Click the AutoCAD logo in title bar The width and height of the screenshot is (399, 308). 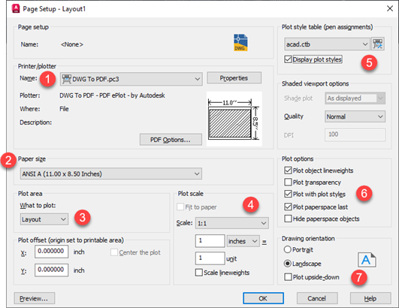click(16, 9)
